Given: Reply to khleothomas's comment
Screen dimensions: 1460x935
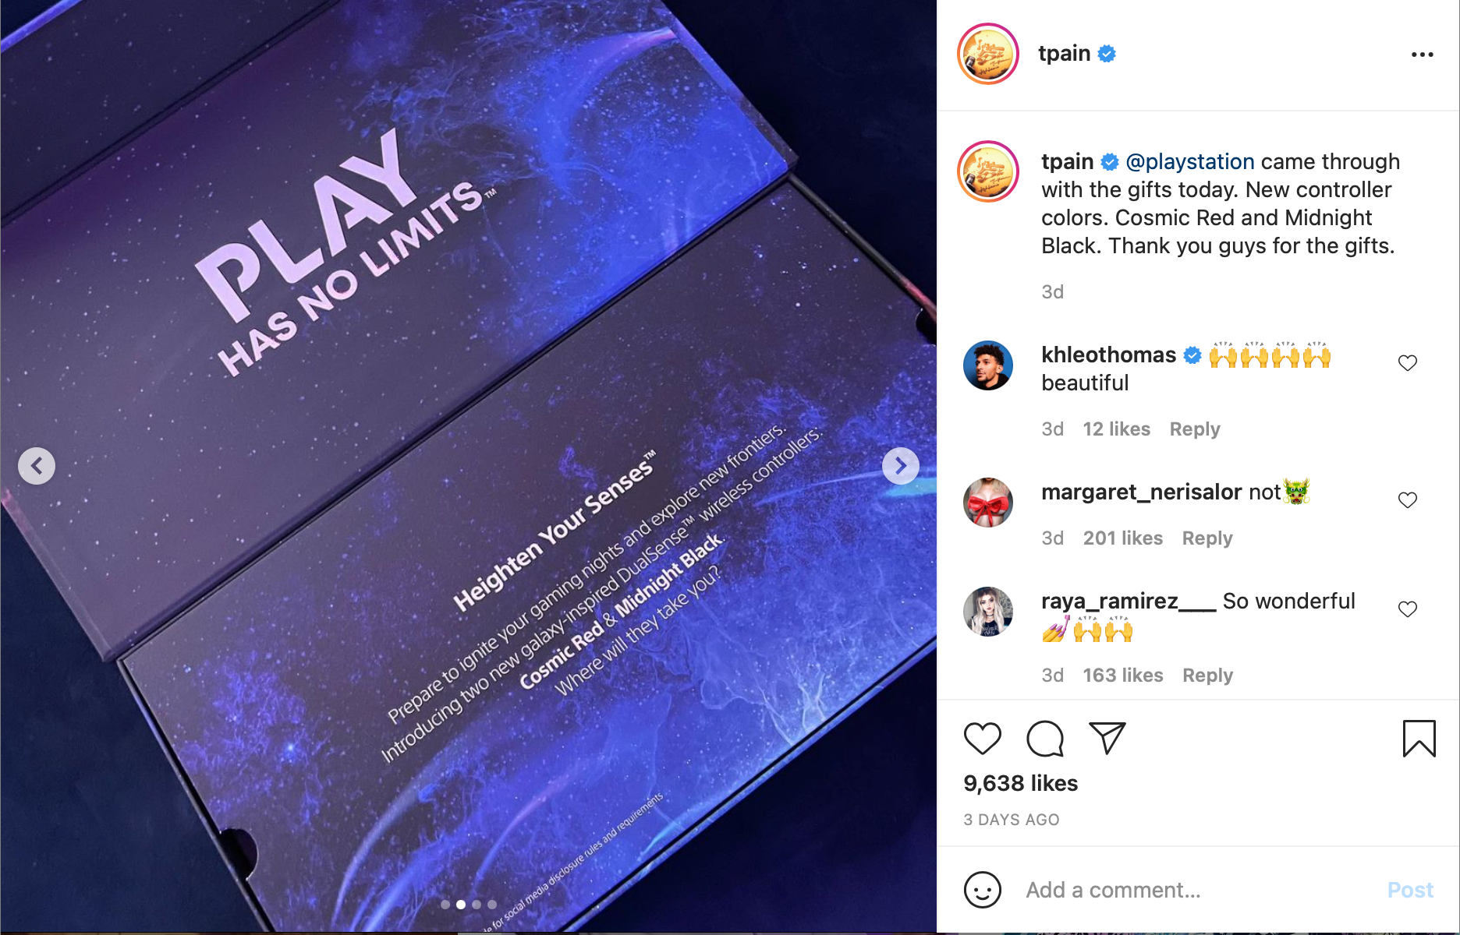Looking at the screenshot, I should [x=1194, y=429].
